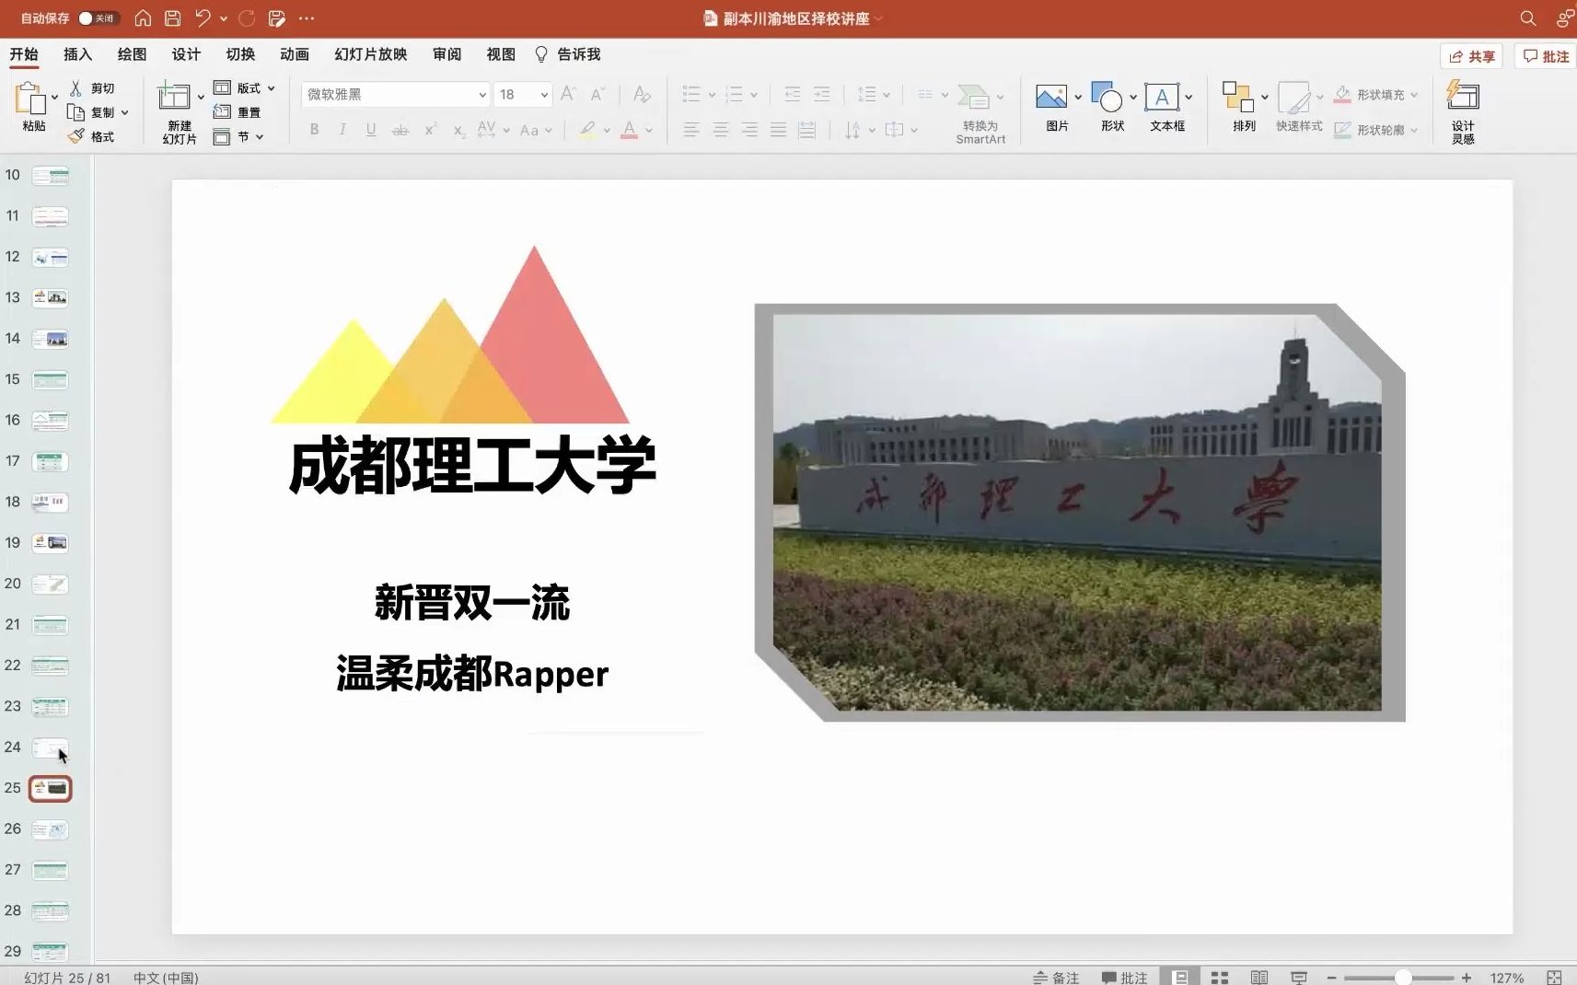Adjust the zoom slider handle

coord(1403,978)
